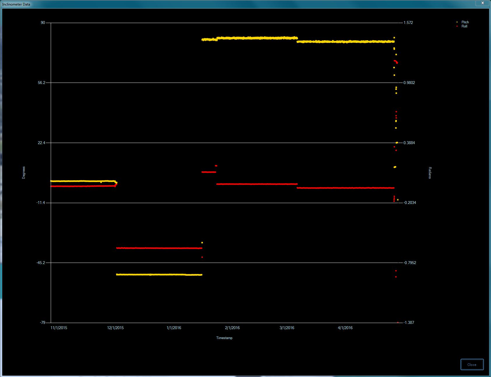Click the red Roll legend marker
This screenshot has height=377, width=491.
pyautogui.click(x=457, y=26)
